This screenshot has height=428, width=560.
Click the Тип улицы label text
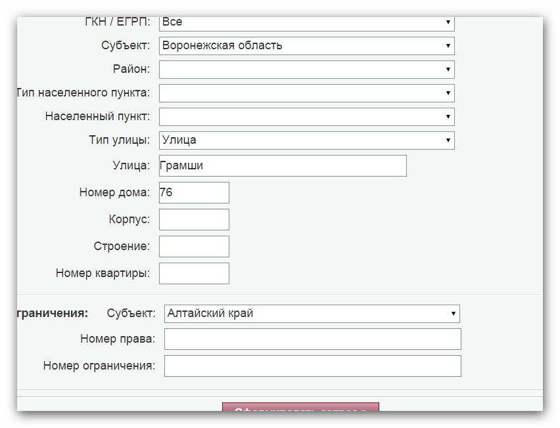point(119,140)
